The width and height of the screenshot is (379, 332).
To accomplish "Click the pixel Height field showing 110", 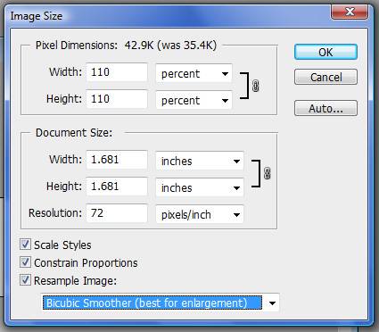I will (117, 99).
